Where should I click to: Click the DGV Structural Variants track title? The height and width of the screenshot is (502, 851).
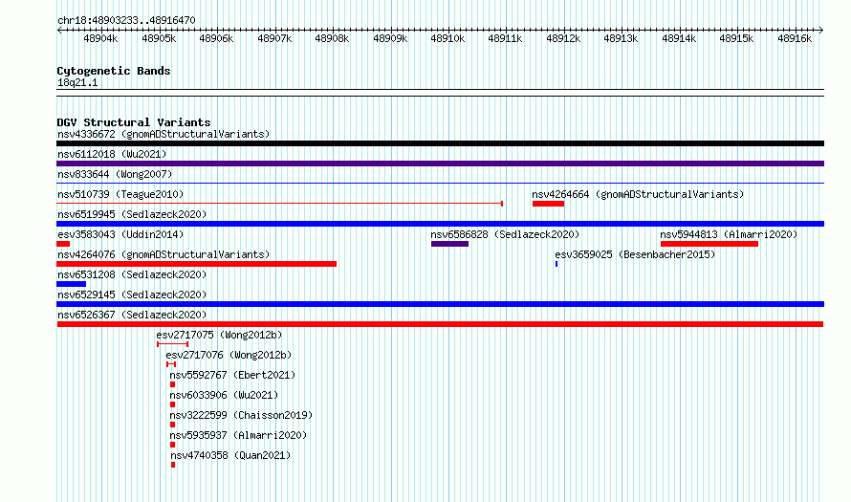pos(134,122)
